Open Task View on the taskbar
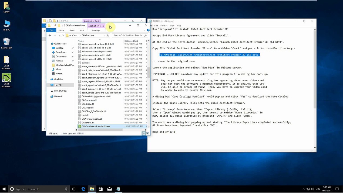 tap(74, 189)
